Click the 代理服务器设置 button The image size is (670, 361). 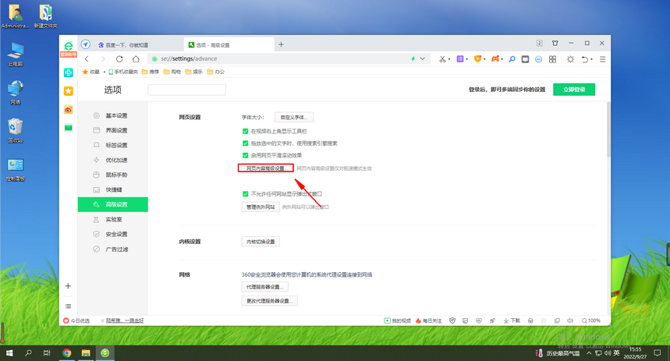tap(265, 287)
